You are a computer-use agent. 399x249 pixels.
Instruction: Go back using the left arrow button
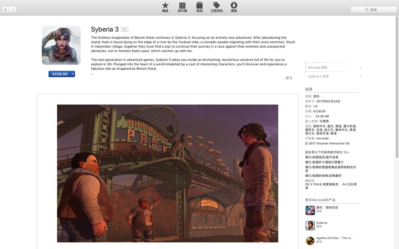6,10
